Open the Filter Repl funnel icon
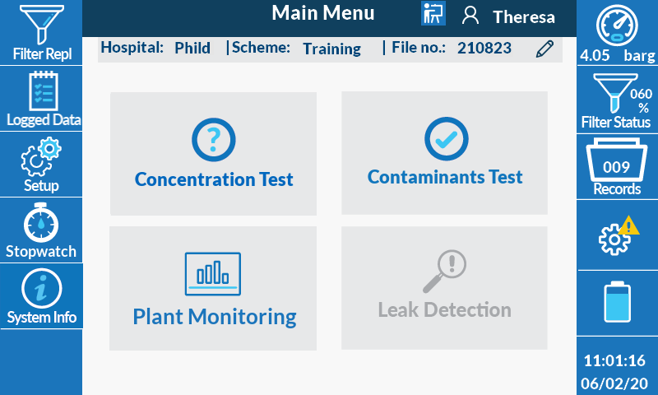658x395 pixels. tap(41, 33)
